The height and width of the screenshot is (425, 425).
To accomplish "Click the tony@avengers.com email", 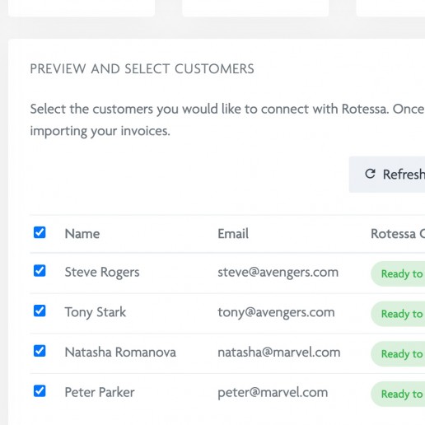I will click(x=276, y=312).
